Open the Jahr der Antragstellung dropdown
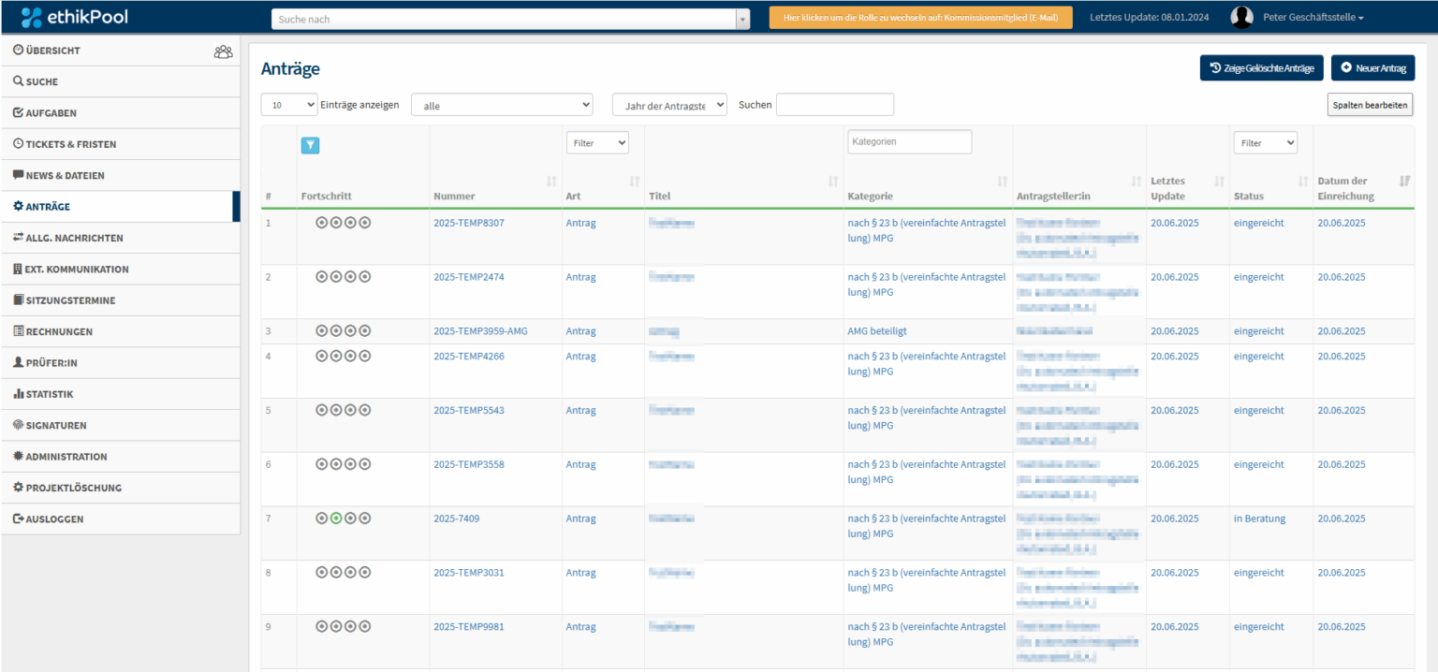The width and height of the screenshot is (1438, 672). [x=668, y=105]
